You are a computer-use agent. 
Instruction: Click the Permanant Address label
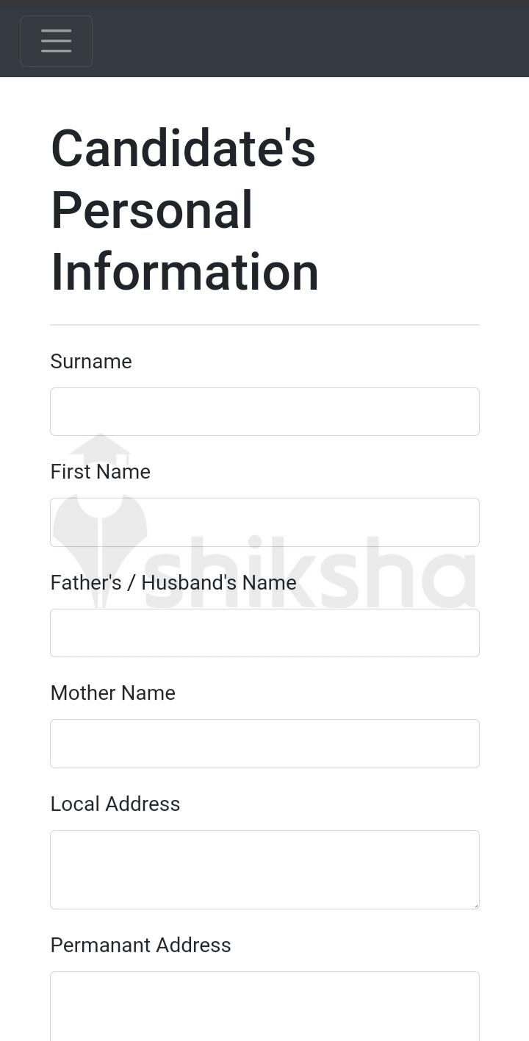tap(140, 945)
